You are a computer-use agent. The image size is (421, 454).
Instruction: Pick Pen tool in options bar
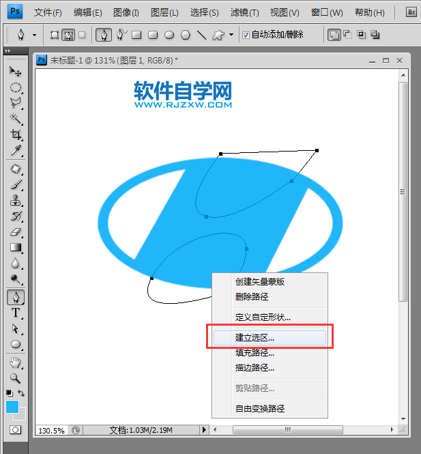[x=104, y=35]
